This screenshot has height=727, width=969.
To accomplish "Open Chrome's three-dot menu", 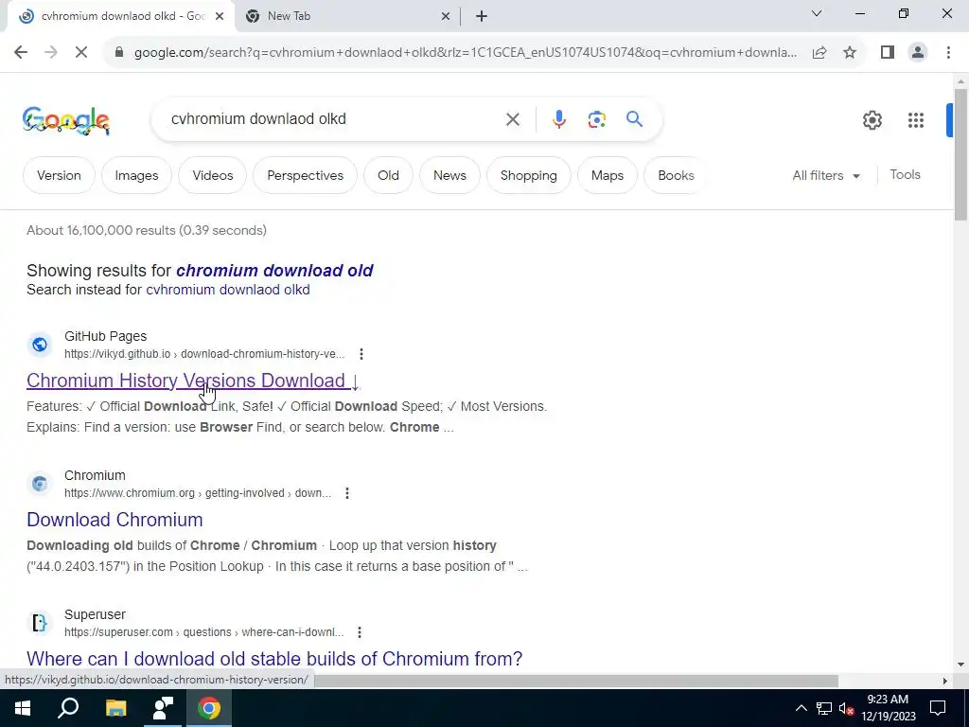I will coord(948,53).
